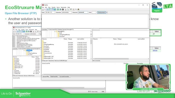Select the highlighted TrainingM172 node in the background window
This screenshot has width=175, height=98.
pos(29,50)
